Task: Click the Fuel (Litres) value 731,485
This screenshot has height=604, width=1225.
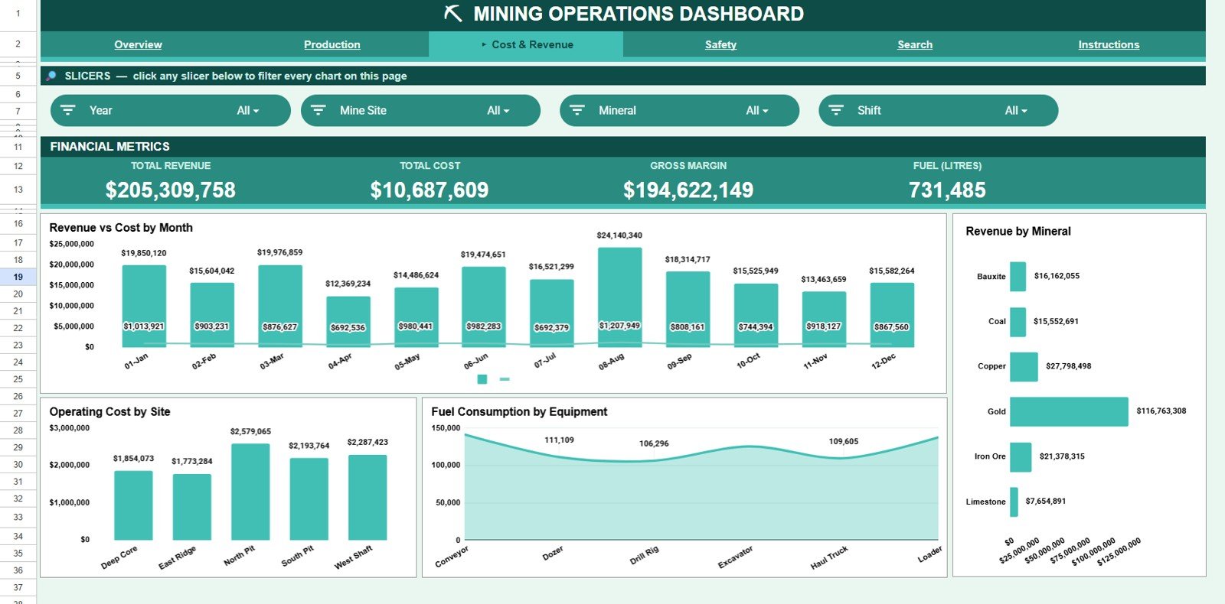Action: [x=947, y=190]
